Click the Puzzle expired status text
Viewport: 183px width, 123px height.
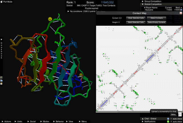91,8
